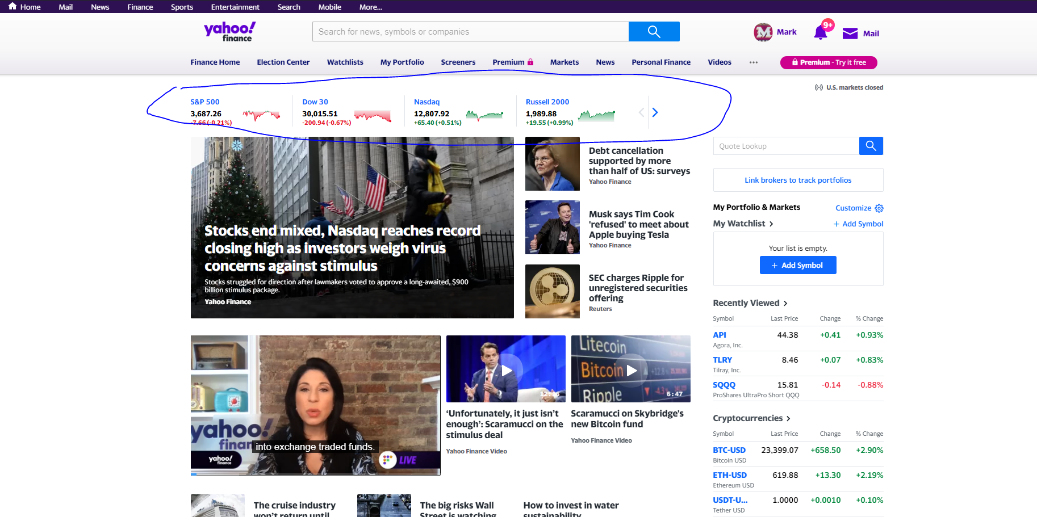Click the Yahoo Finance logo
This screenshot has width=1037, height=517.
(x=229, y=31)
